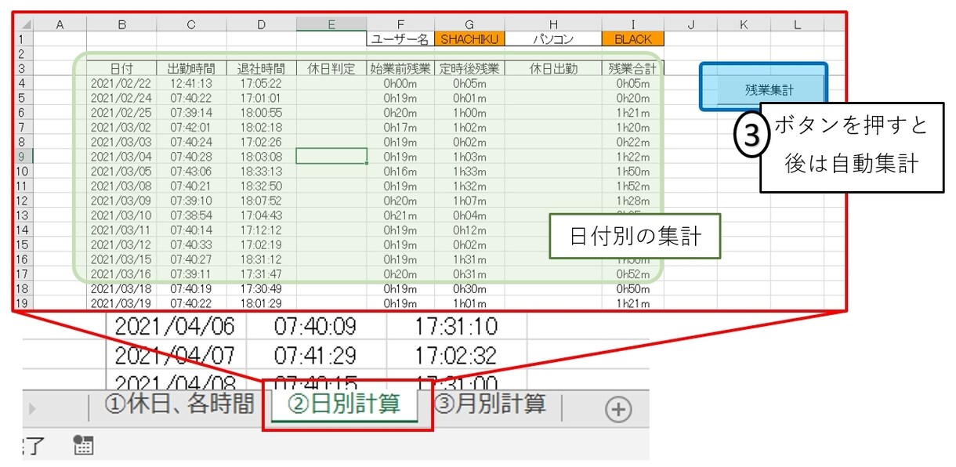Select date cell 2021/03/03
This screenshot has height=467, width=956.
tap(121, 142)
